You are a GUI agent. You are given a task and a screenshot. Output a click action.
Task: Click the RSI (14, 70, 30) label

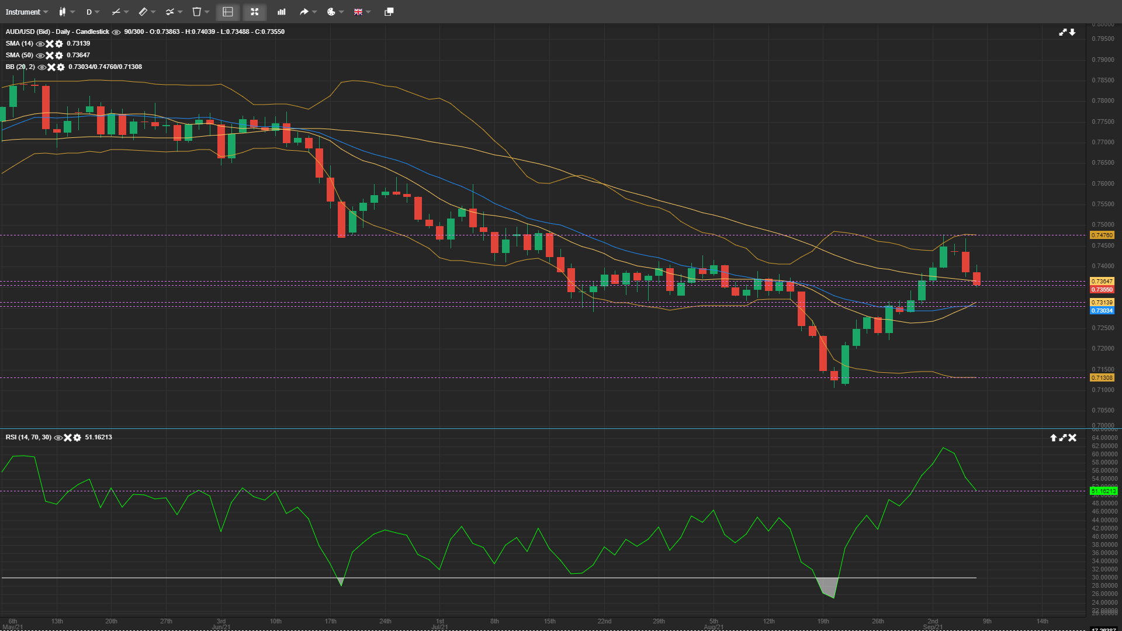click(29, 437)
